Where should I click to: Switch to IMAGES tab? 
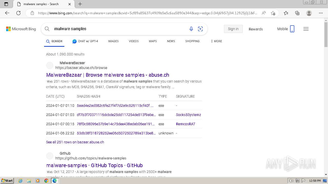tap(113, 41)
